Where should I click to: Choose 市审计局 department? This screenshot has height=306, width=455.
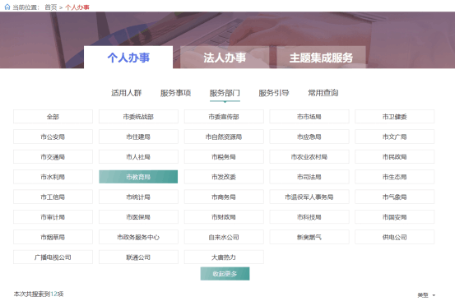(53, 217)
